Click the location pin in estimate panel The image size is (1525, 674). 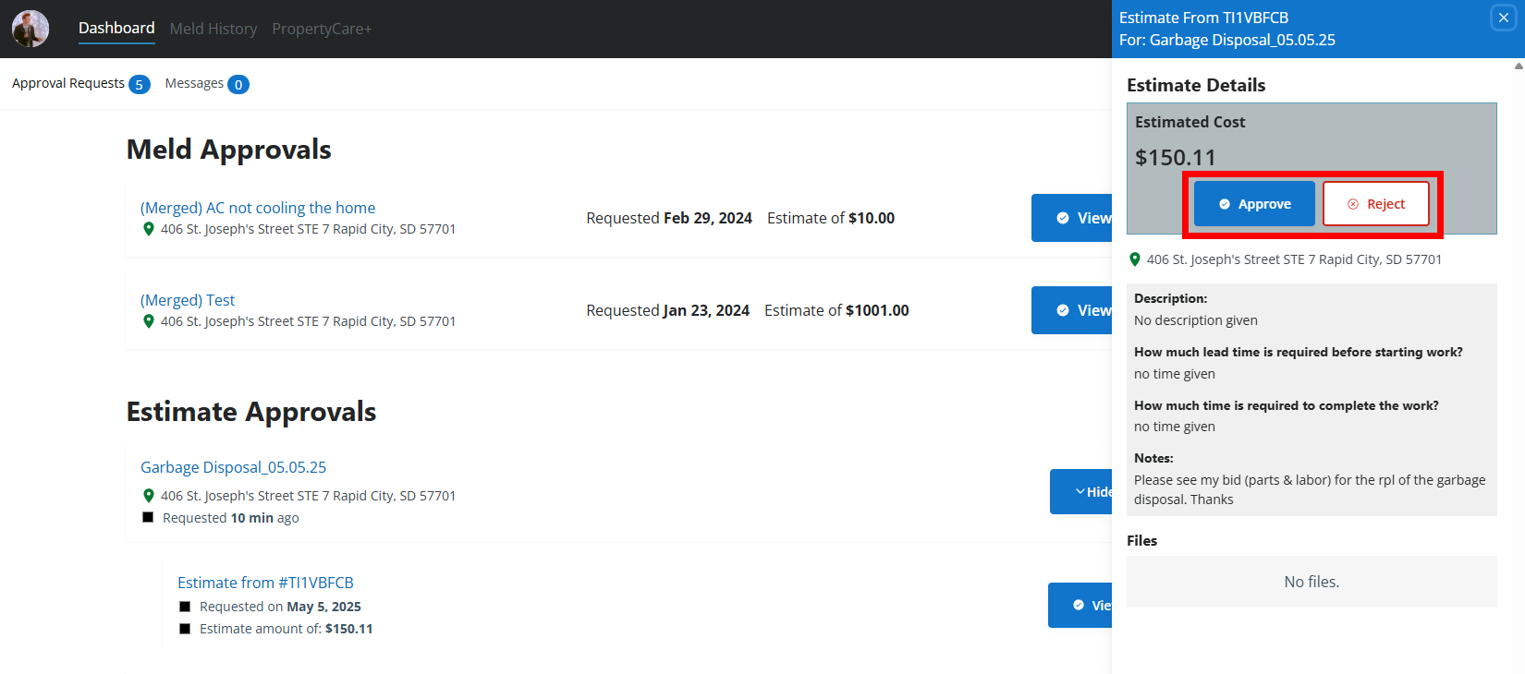(x=1135, y=259)
